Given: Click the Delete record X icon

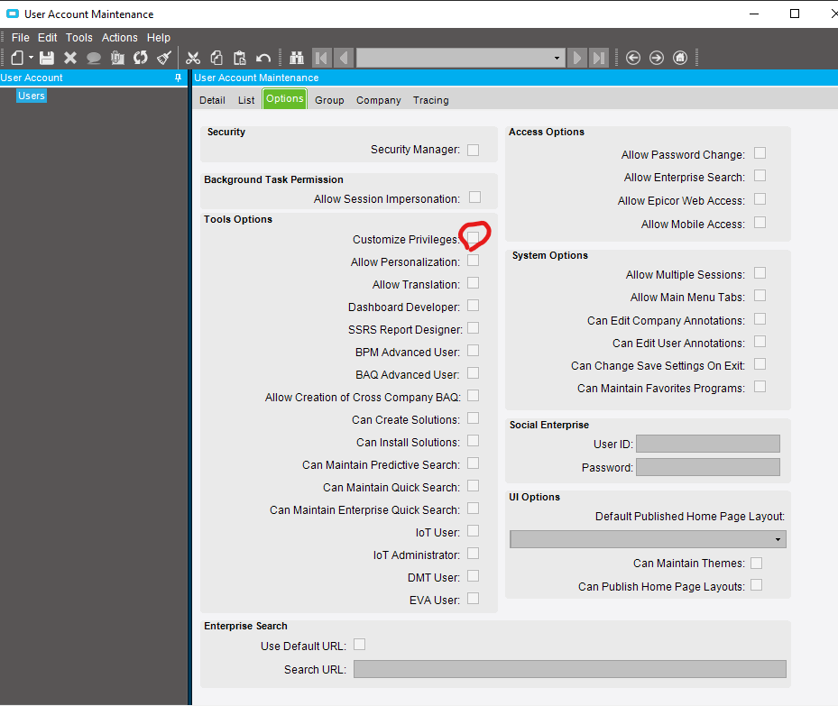Looking at the screenshot, I should [69, 57].
